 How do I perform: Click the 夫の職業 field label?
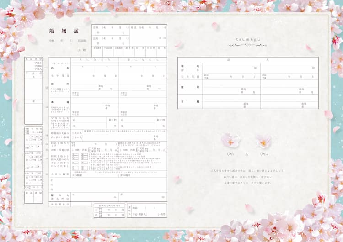pos(77,175)
